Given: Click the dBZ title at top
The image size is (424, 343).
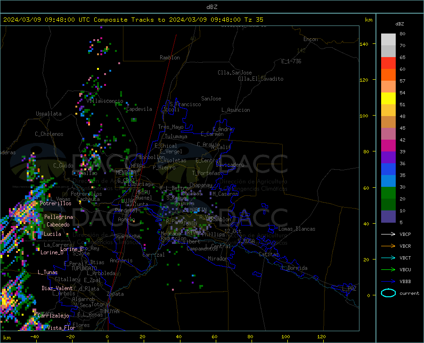Looking at the screenshot, I should (x=212, y=7).
